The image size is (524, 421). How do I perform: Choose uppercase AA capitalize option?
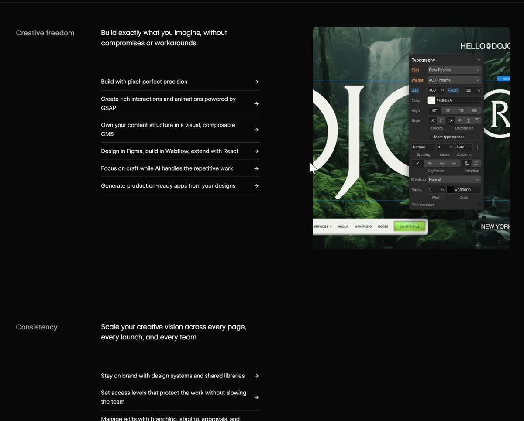430,163
